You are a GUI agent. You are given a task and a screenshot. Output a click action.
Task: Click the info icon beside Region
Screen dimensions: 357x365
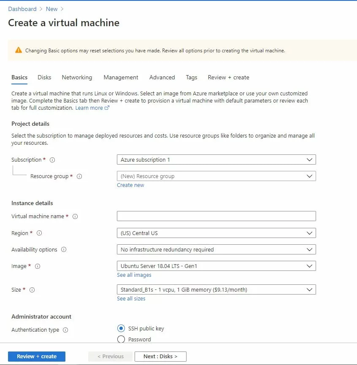coord(40,233)
